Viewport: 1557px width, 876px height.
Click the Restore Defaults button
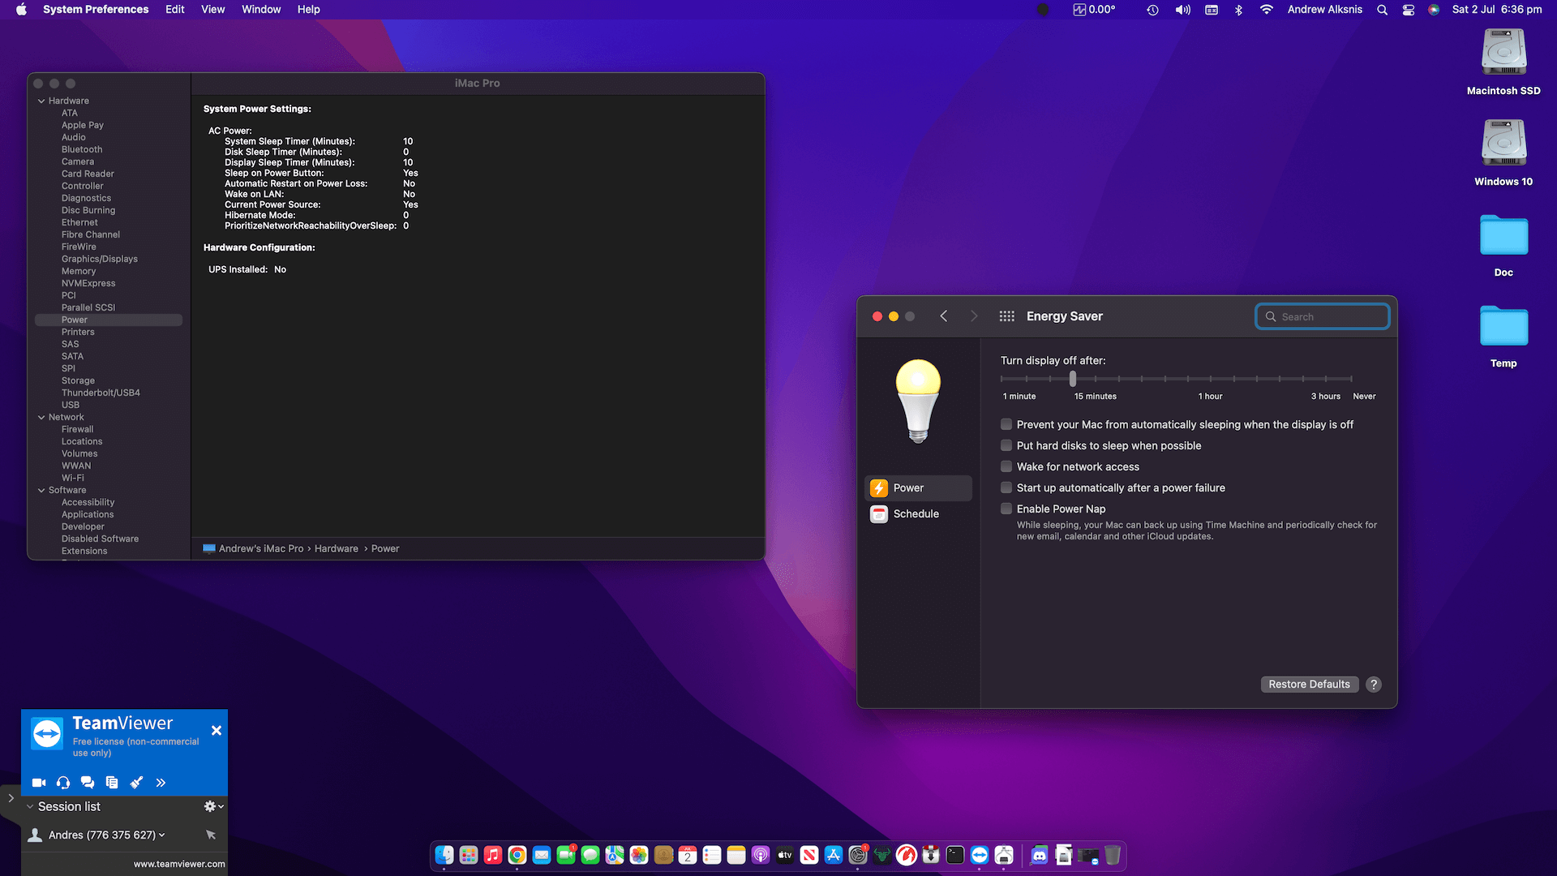[1309, 685]
